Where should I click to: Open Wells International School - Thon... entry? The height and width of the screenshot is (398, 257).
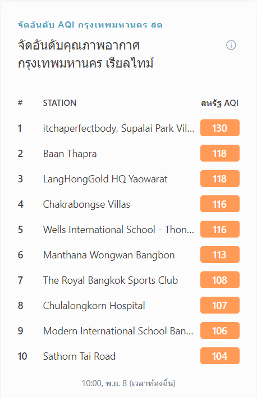pyautogui.click(x=118, y=230)
